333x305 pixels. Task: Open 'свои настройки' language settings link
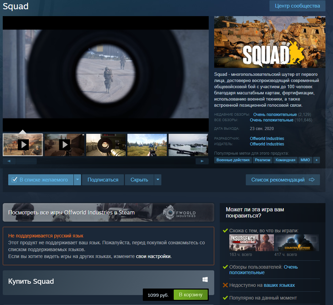[153, 256]
